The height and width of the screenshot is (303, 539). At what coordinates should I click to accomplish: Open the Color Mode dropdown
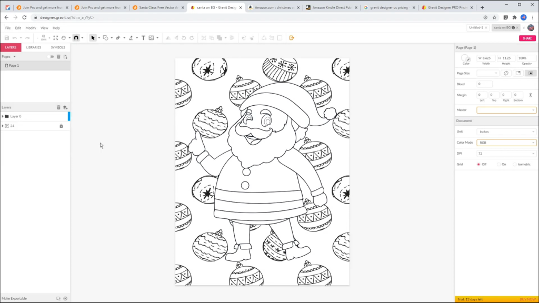tap(506, 143)
